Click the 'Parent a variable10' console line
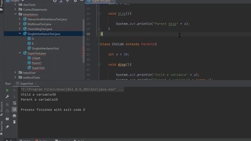 (39, 99)
